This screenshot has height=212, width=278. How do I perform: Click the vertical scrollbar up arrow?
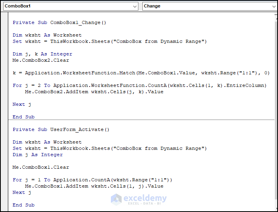coord(276,15)
